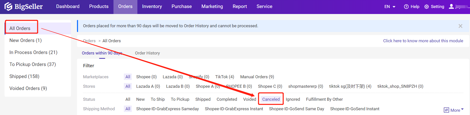The height and width of the screenshot is (115, 470).
Task: Filter status by To Pickup
Action: tap(180, 99)
